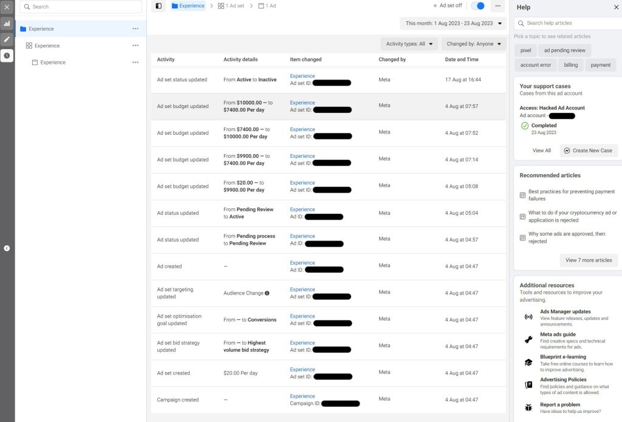Click the billing help topic
The height and width of the screenshot is (422, 622).
pyautogui.click(x=571, y=65)
